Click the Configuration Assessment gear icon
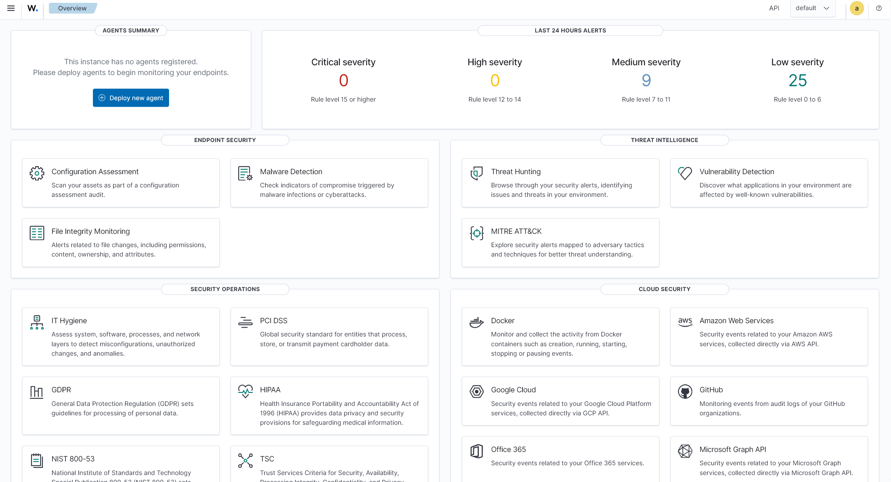 tap(37, 173)
